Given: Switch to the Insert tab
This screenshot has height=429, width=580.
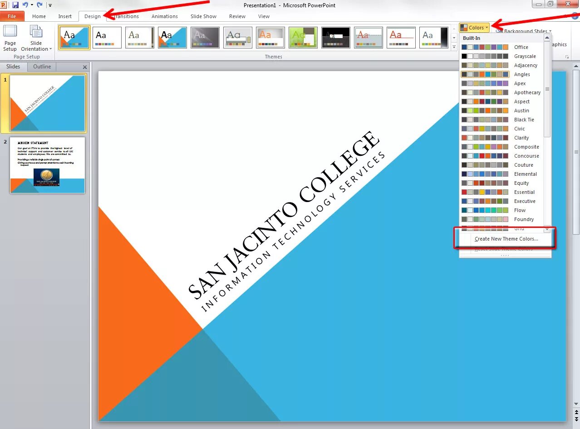Looking at the screenshot, I should [x=65, y=16].
